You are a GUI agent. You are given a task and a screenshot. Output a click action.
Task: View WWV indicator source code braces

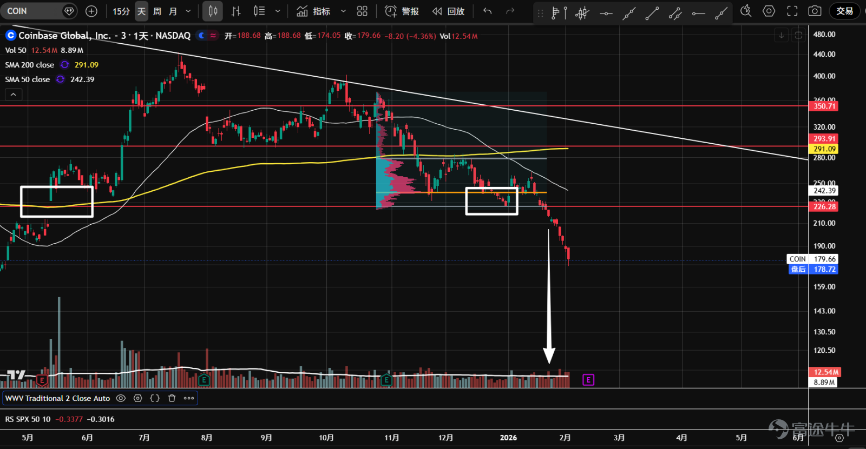(x=155, y=398)
